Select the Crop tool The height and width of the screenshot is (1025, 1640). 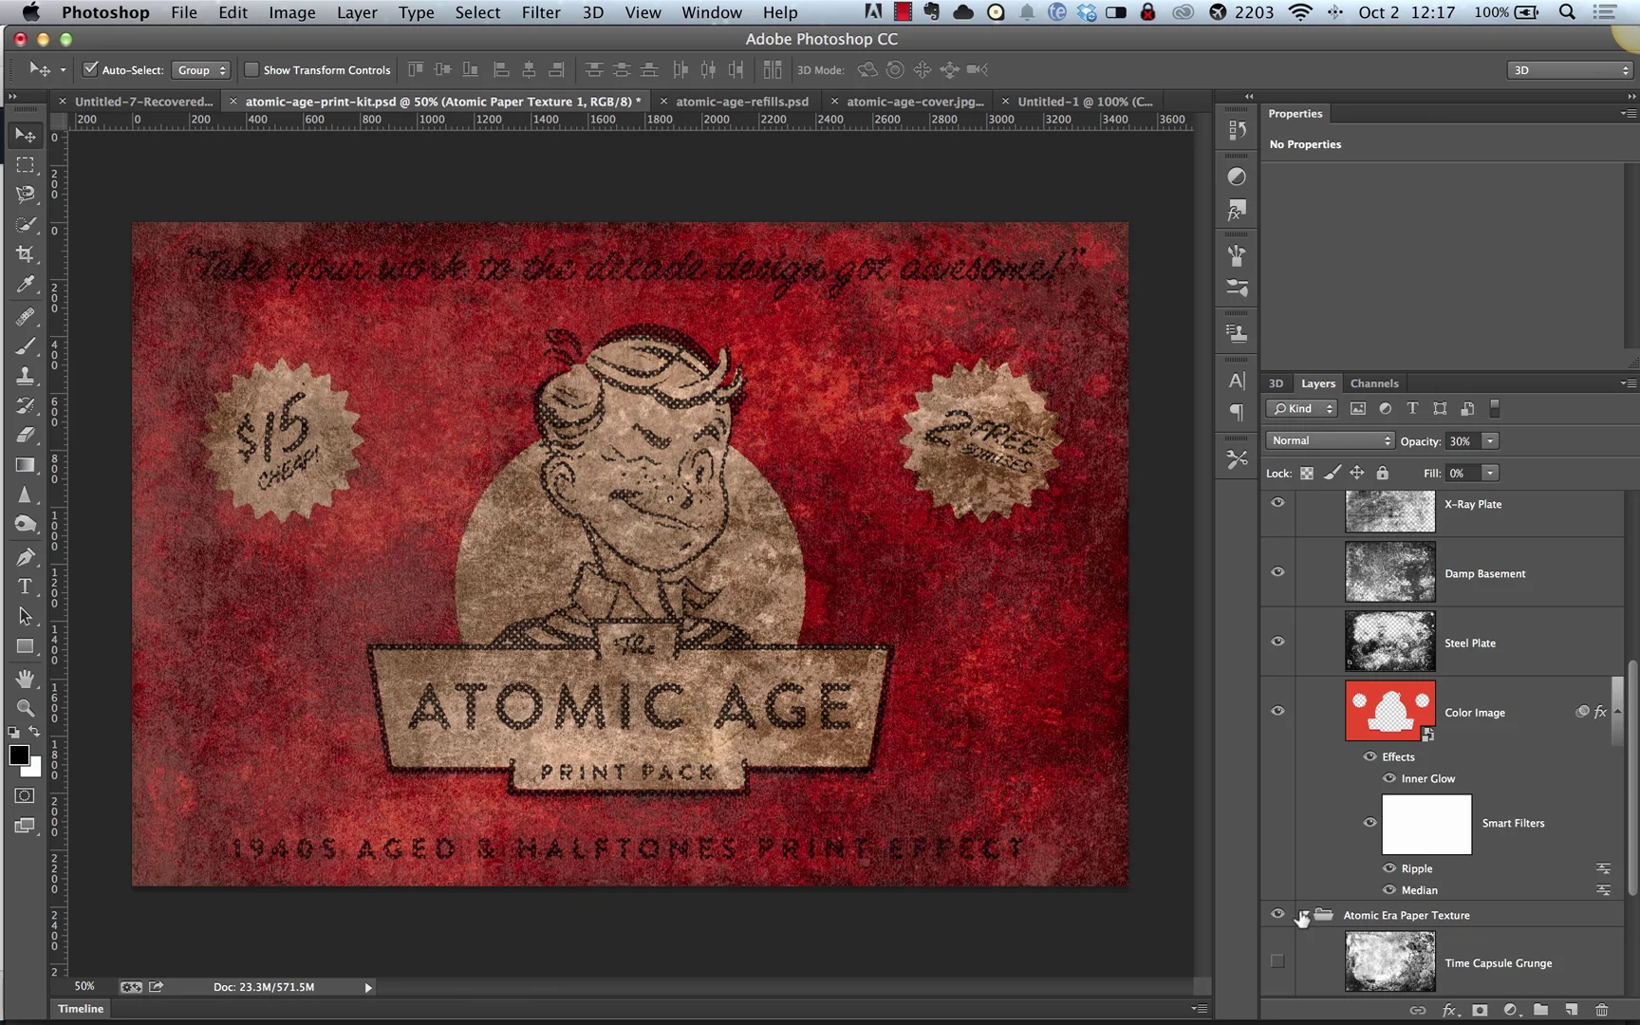(x=24, y=253)
